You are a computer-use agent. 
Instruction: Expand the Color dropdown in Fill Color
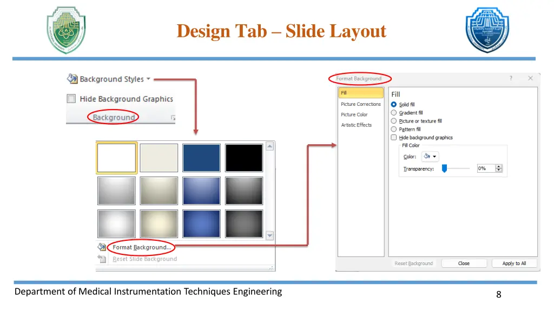coord(434,157)
